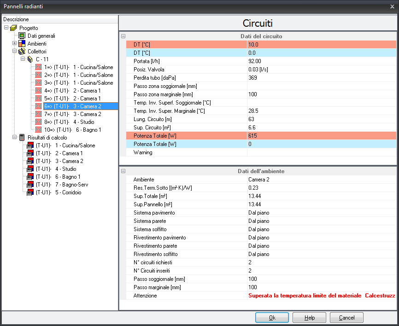Collapse the Collettori tree node
The height and width of the screenshot is (326, 399).
point(14,52)
